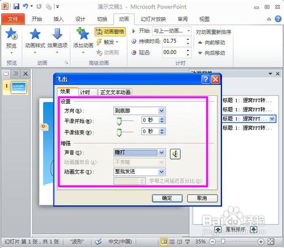Switch to the Slides thumbnails tab
The image size is (284, 248).
pos(6,74)
